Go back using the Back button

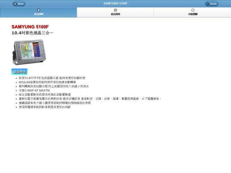(19, 4)
